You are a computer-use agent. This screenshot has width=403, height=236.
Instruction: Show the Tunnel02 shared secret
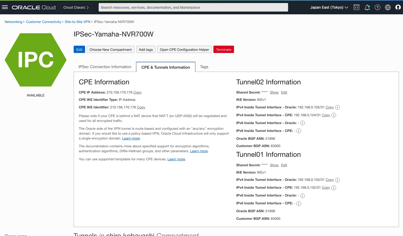tap(274, 92)
